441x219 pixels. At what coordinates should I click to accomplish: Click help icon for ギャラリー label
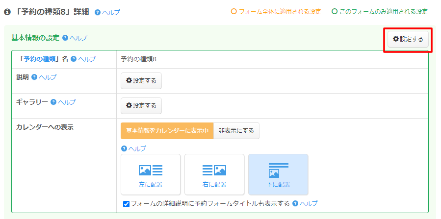[63, 102]
